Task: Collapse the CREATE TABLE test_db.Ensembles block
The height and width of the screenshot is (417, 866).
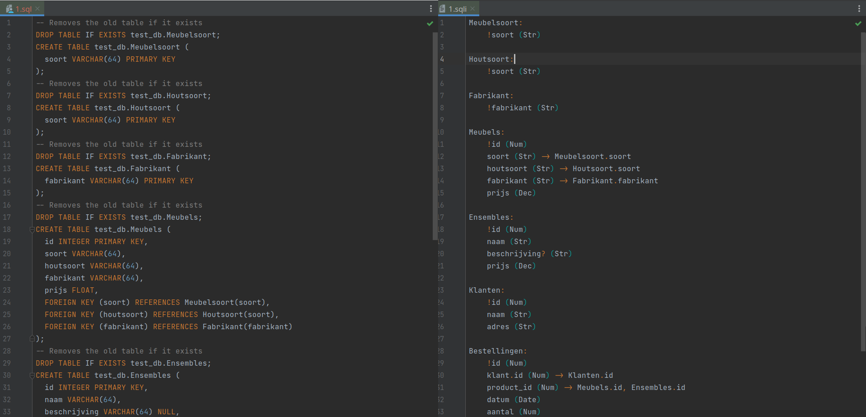Action: (32, 376)
